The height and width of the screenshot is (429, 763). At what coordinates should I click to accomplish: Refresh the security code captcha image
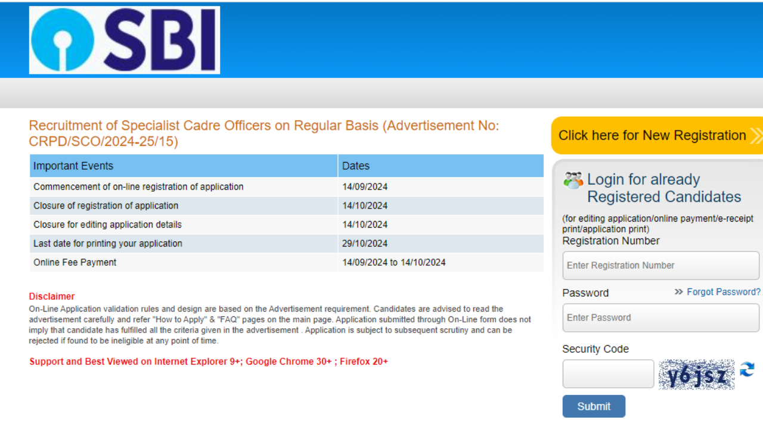point(747,373)
